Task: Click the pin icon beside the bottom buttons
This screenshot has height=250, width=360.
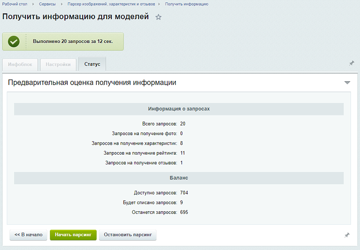Action: [347, 235]
